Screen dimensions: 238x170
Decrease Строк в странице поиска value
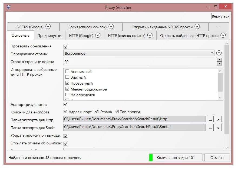[x=219, y=64]
